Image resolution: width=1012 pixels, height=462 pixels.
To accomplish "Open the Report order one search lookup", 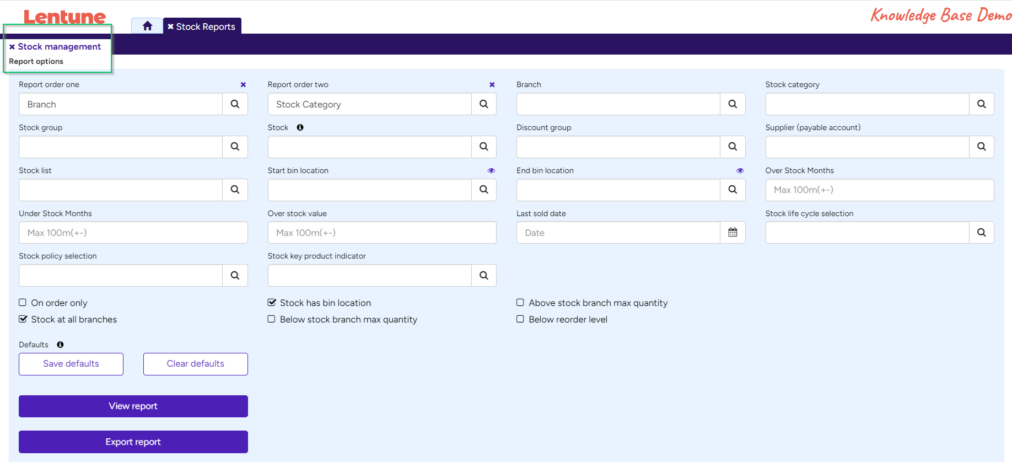I will (x=235, y=104).
